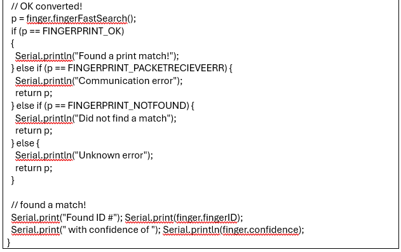Click the underlined finger.fingerID word
Viewport: 401px width, 252px height.
tap(207, 218)
